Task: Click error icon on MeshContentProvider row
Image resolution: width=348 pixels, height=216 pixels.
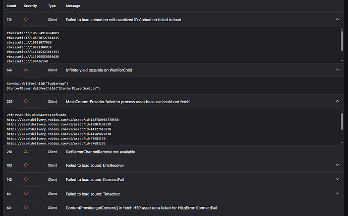Action: tap(26, 101)
